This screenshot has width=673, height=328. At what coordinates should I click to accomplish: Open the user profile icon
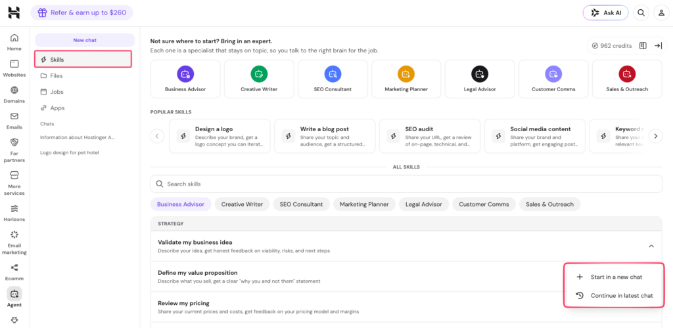point(661,13)
